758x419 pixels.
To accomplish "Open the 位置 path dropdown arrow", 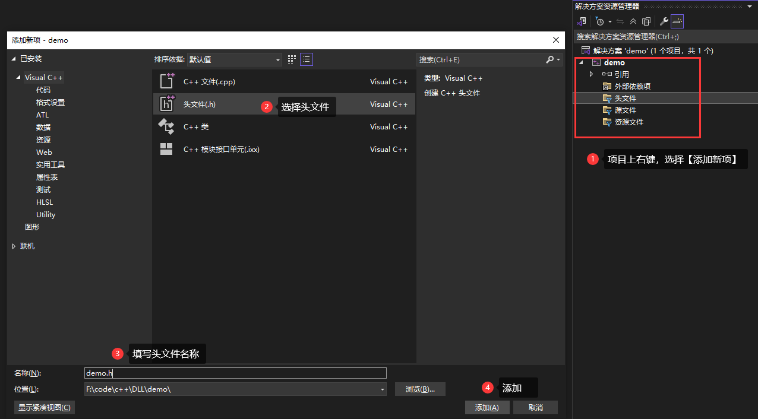I will point(383,389).
